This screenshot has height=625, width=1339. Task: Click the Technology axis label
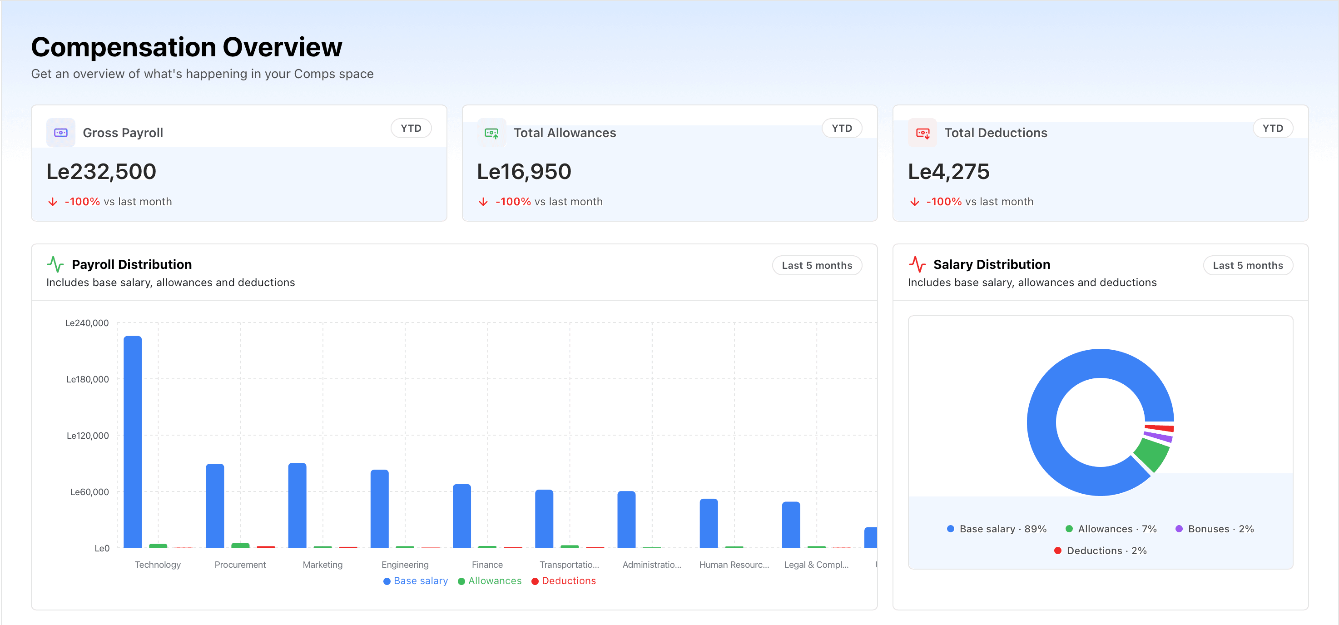point(158,565)
